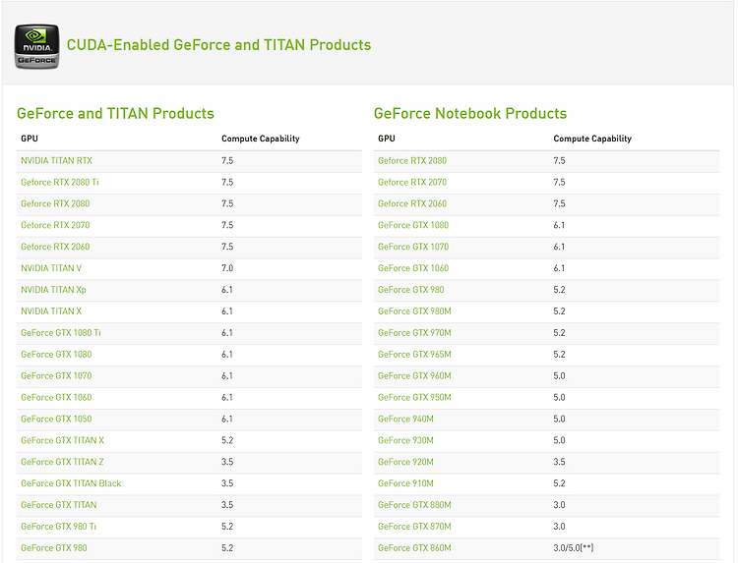This screenshot has width=738, height=563.
Task: Click the NVIDIA GeForce logo icon
Action: [36, 46]
